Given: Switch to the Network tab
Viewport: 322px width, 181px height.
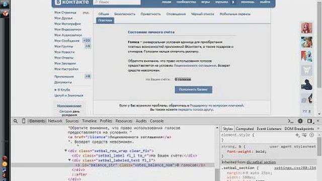Looking at the screenshot, I should (55, 121).
